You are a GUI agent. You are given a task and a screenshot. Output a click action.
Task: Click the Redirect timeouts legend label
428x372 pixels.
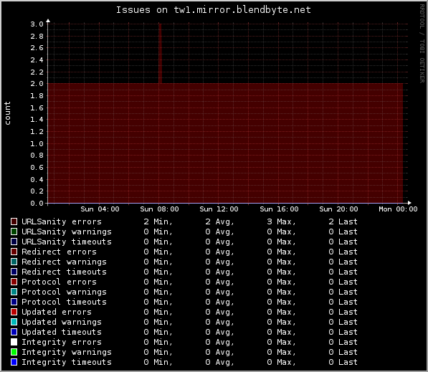pyautogui.click(x=64, y=272)
